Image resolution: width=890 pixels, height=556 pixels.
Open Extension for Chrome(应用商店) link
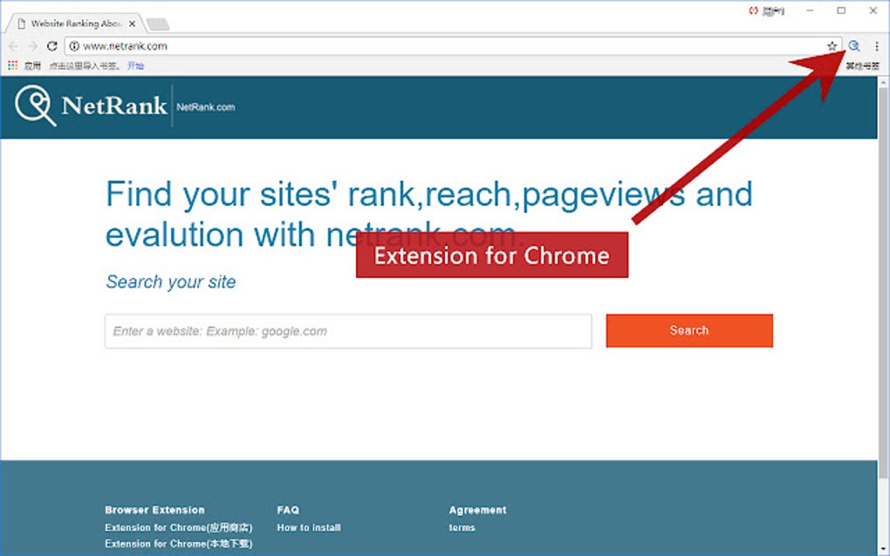point(178,527)
